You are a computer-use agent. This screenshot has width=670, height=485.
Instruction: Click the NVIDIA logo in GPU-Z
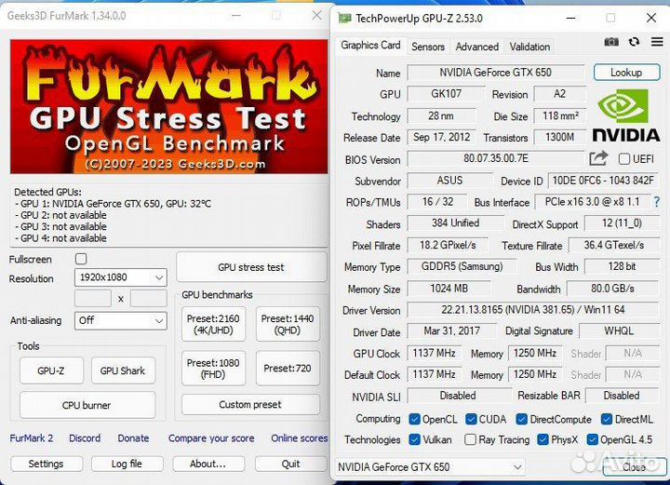pyautogui.click(x=626, y=115)
